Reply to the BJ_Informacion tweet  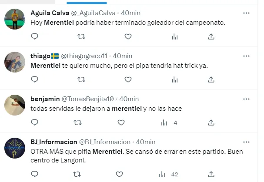pos(35,174)
